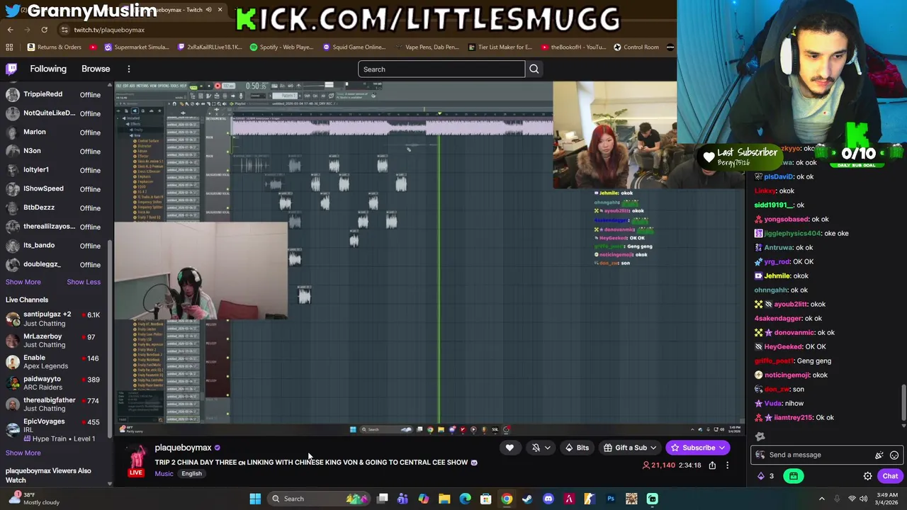Screen dimensions: 907x510
Task: Share the stream with share icon
Action: click(x=712, y=465)
